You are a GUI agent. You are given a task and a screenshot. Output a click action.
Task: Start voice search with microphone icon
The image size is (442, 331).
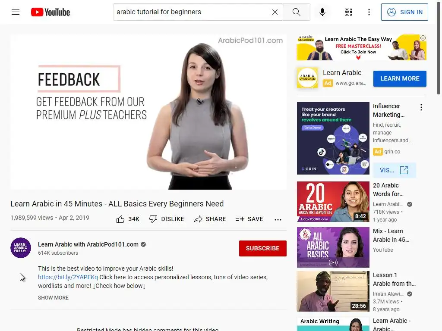click(x=322, y=12)
